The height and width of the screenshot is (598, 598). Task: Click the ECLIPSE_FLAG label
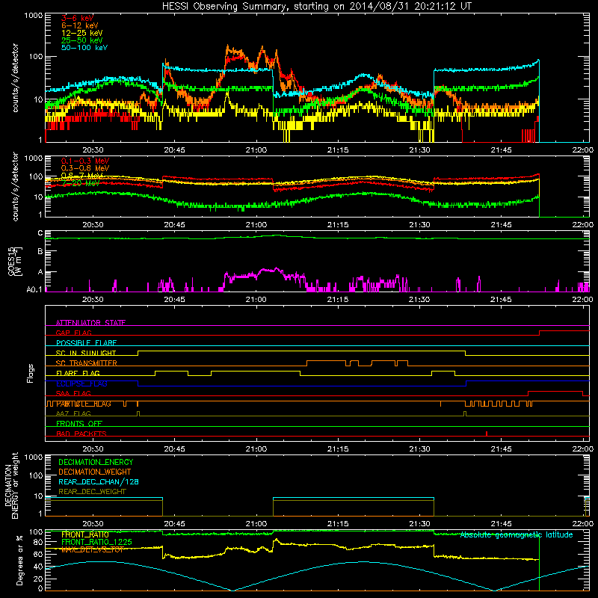point(81,383)
